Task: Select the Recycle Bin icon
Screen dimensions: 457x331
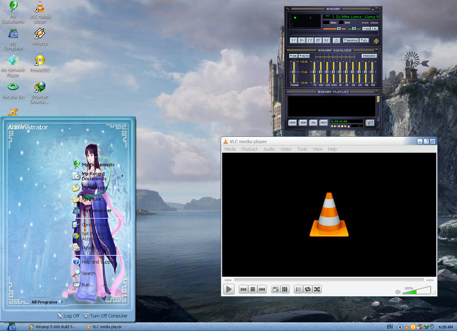Action: pyautogui.click(x=13, y=90)
